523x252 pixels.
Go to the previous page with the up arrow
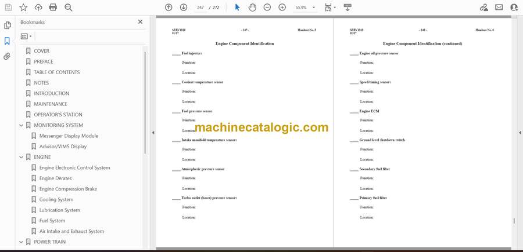[169, 8]
